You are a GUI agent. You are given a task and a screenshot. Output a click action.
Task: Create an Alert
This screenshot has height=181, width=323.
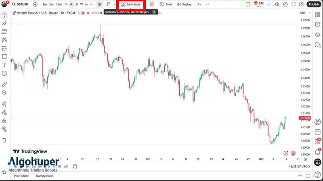pos(166,4)
